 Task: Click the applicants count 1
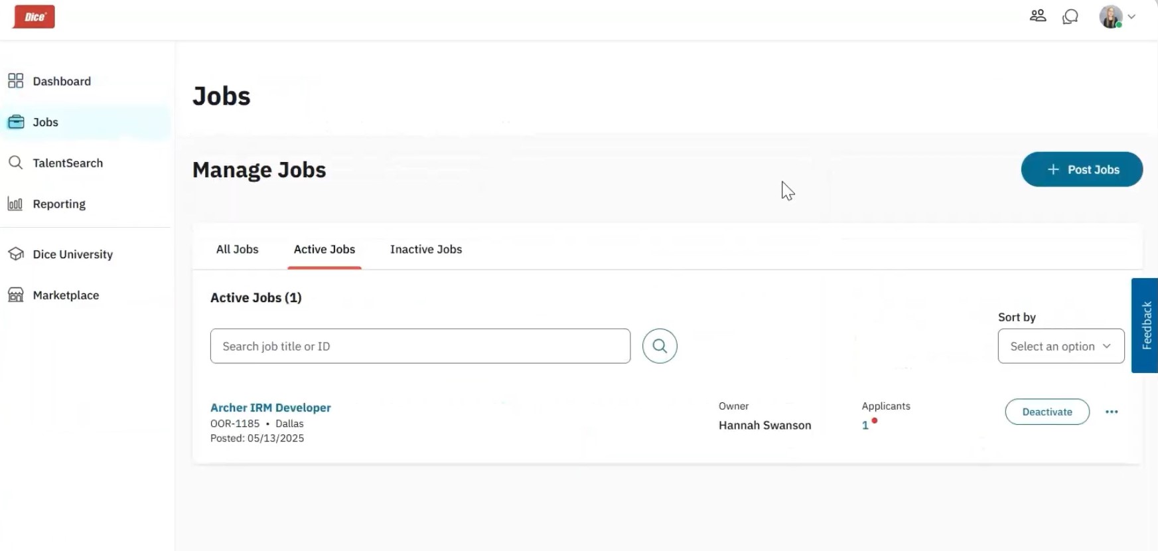click(865, 426)
